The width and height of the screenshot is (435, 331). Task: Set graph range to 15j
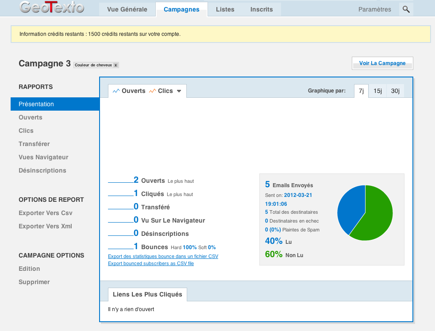(x=377, y=91)
